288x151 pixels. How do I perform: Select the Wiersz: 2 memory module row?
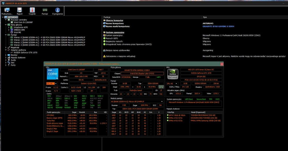(49, 42)
